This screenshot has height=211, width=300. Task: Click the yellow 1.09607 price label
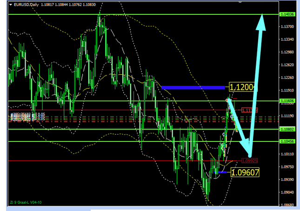click(x=244, y=172)
